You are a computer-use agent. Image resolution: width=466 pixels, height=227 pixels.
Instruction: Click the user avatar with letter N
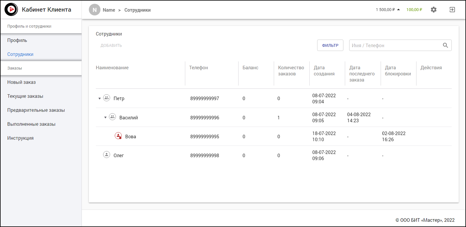click(94, 10)
